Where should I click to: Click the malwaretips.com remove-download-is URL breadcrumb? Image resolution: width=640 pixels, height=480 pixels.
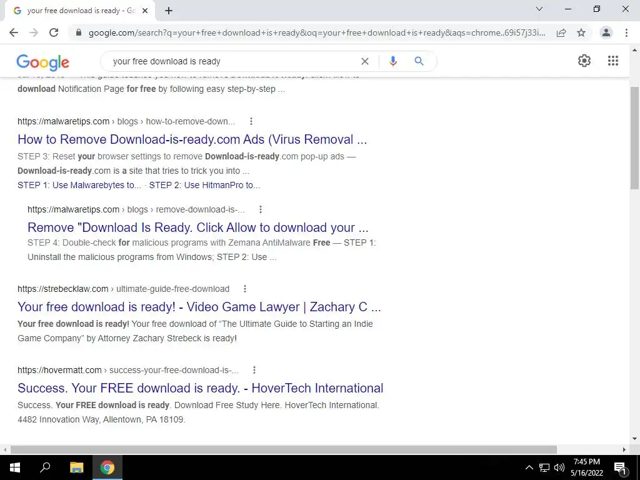136,209
